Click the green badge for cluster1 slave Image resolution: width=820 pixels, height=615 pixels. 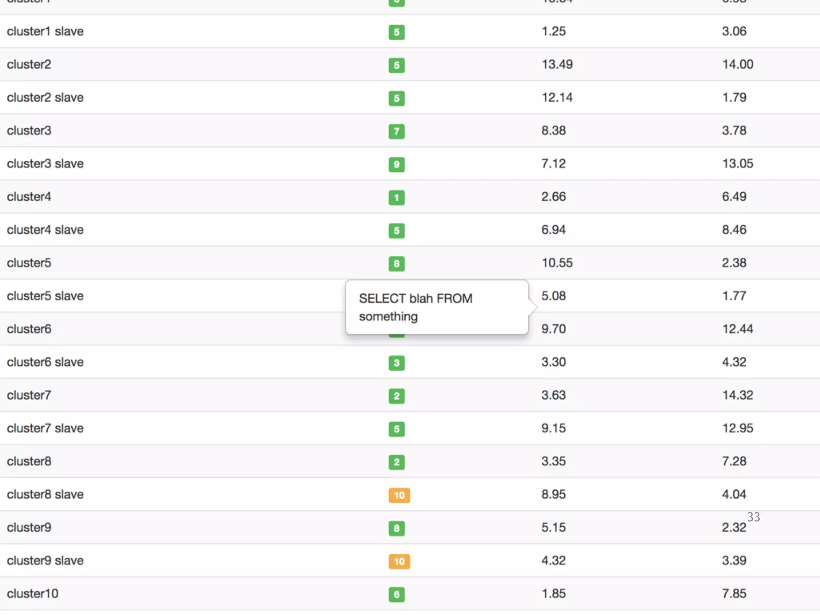tap(396, 32)
